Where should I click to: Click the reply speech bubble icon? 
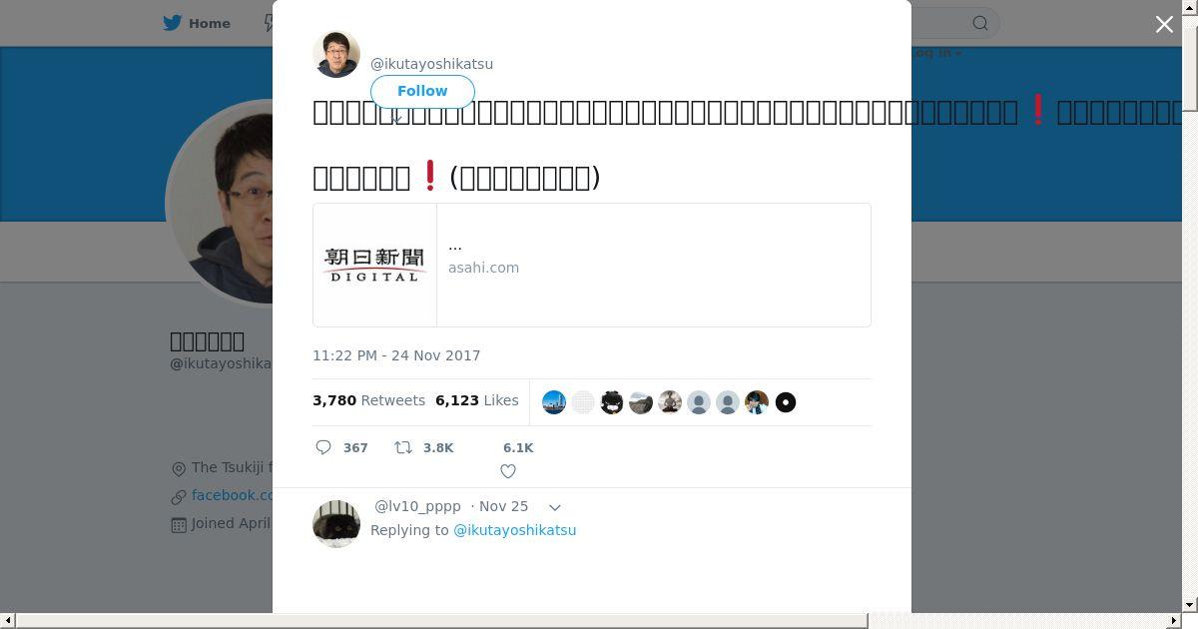coord(323,447)
